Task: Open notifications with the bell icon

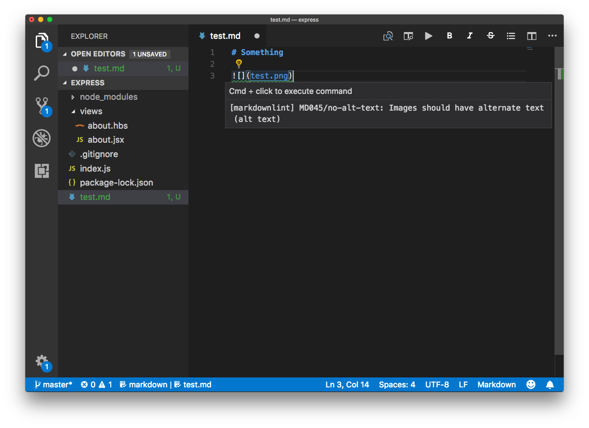Action: coord(550,384)
